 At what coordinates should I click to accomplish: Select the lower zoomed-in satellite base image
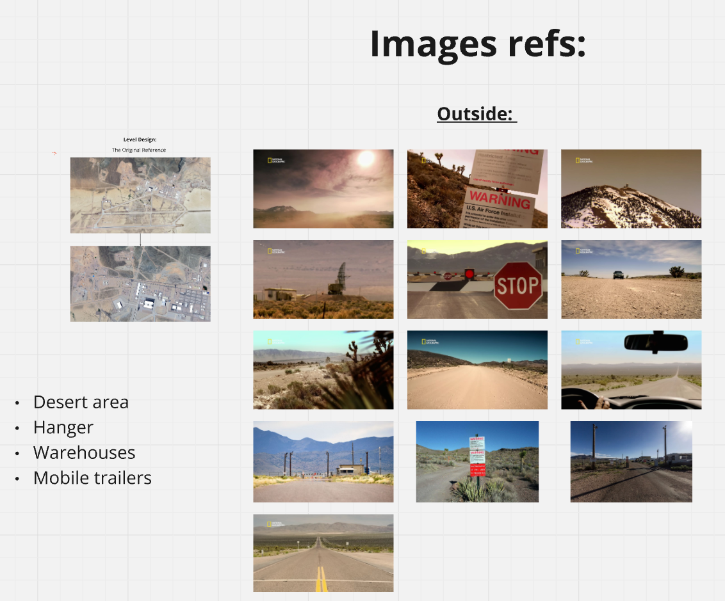pyautogui.click(x=140, y=284)
